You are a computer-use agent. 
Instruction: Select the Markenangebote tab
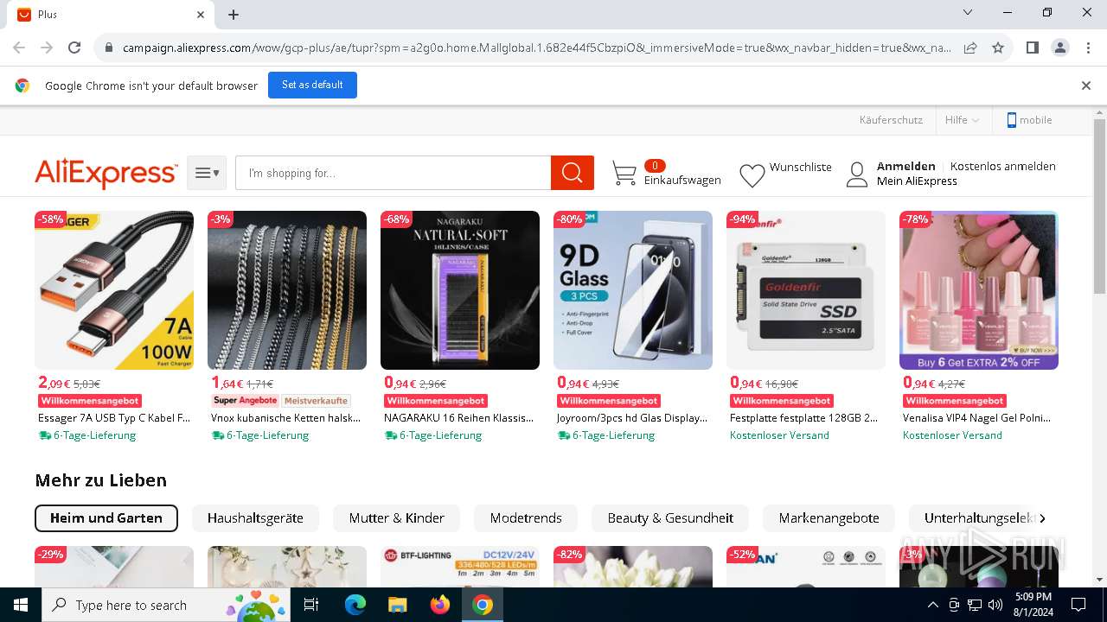pos(829,518)
